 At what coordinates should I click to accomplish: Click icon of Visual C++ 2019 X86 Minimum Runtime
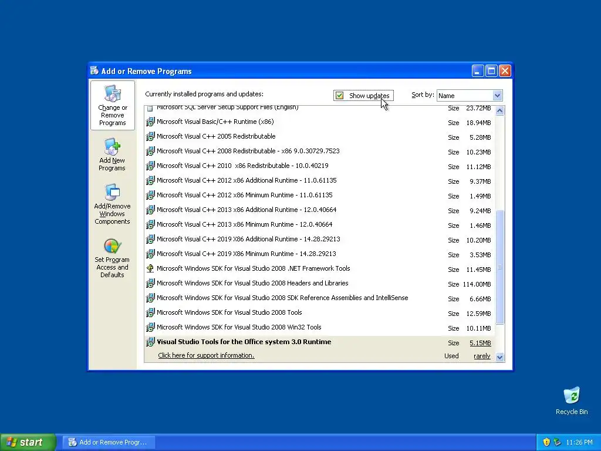click(150, 254)
